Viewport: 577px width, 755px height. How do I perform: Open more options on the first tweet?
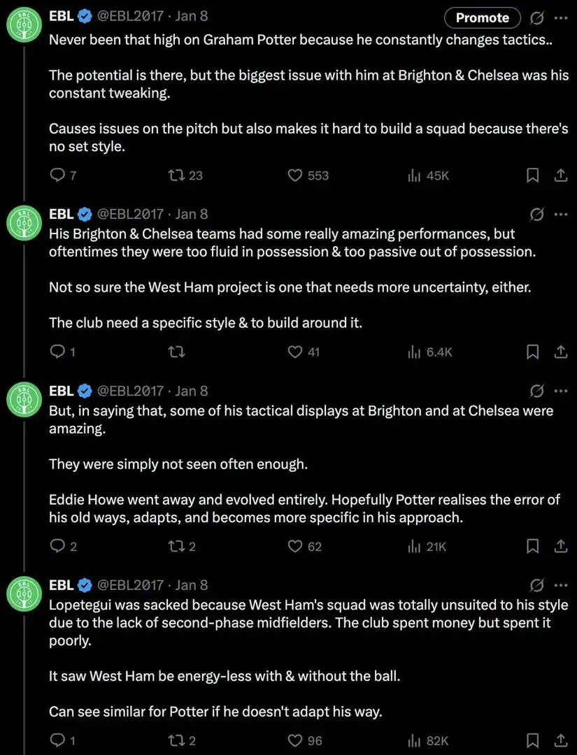pyautogui.click(x=561, y=17)
